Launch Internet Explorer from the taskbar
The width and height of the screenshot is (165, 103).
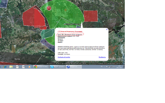pyautogui.click(x=5, y=67)
